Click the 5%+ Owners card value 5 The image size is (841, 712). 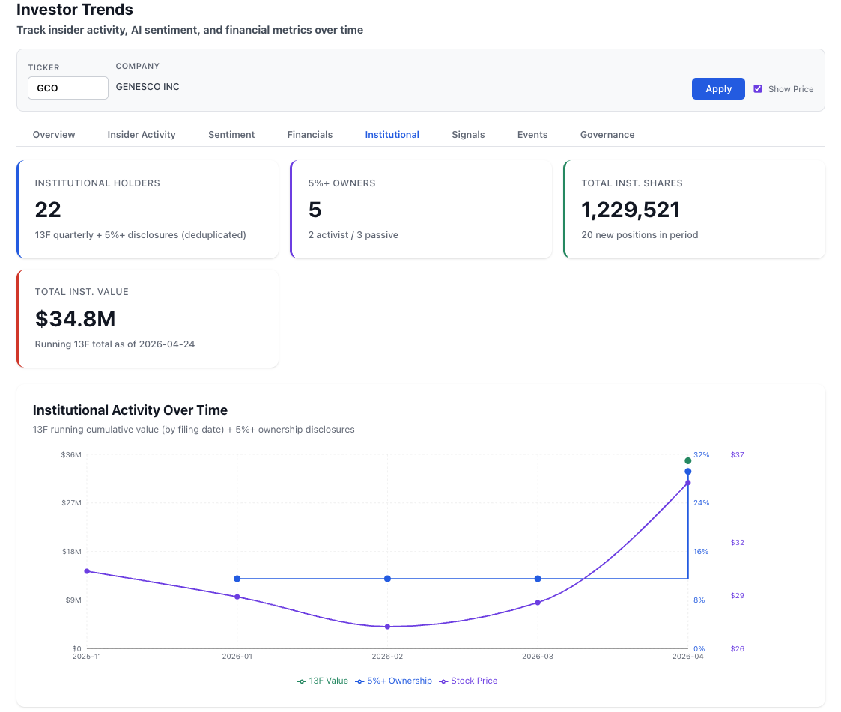(315, 210)
